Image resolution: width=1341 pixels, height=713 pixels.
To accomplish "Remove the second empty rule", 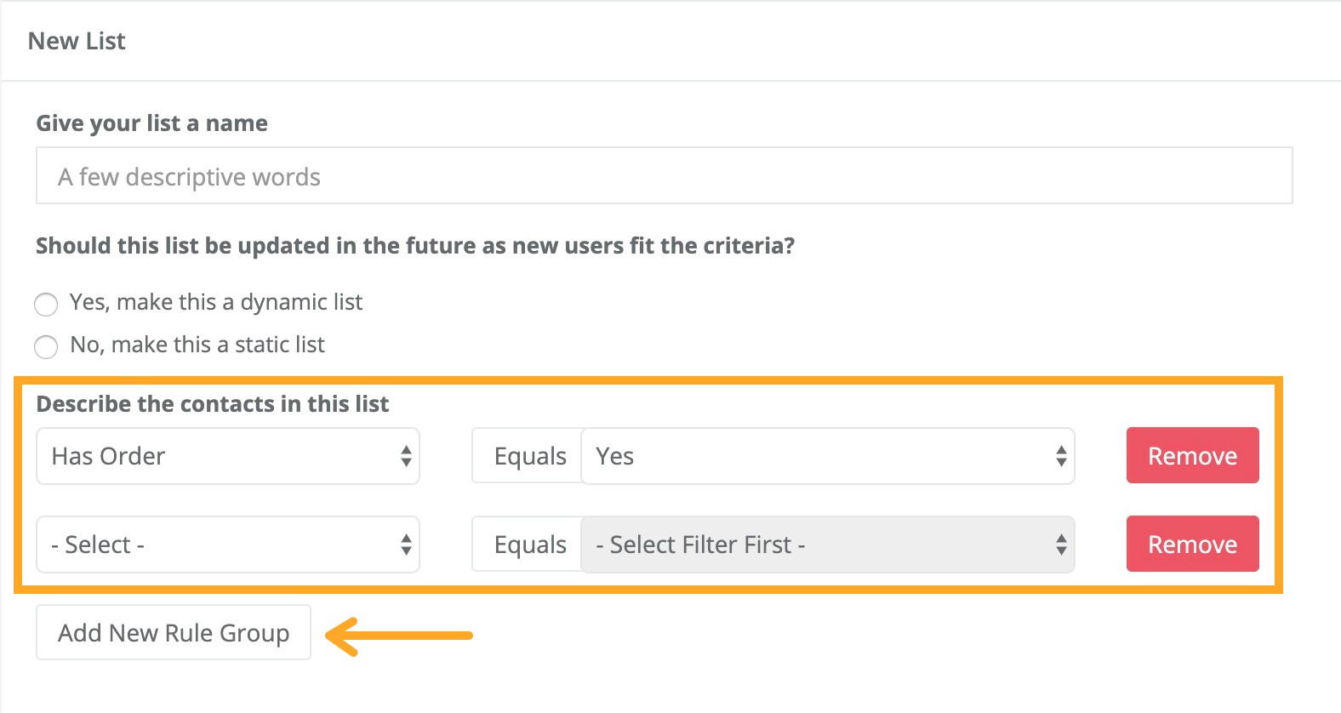I will click(1192, 545).
